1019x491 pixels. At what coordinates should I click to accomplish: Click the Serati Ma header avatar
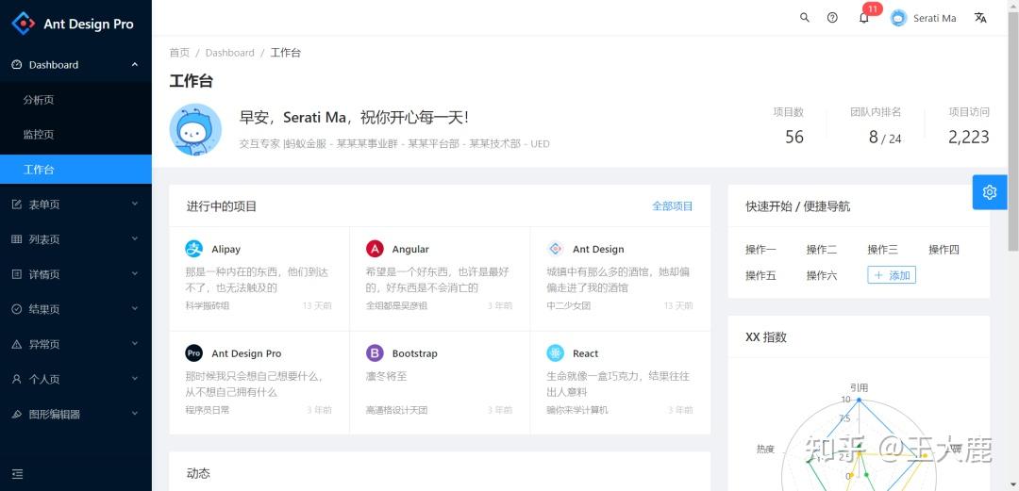[x=899, y=18]
